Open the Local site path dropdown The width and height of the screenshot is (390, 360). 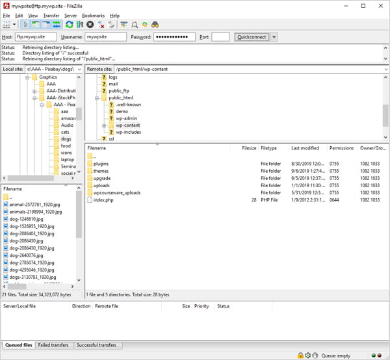pyautogui.click(x=79, y=69)
